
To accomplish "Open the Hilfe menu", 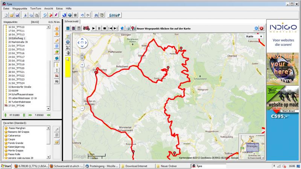I will 68,8.
